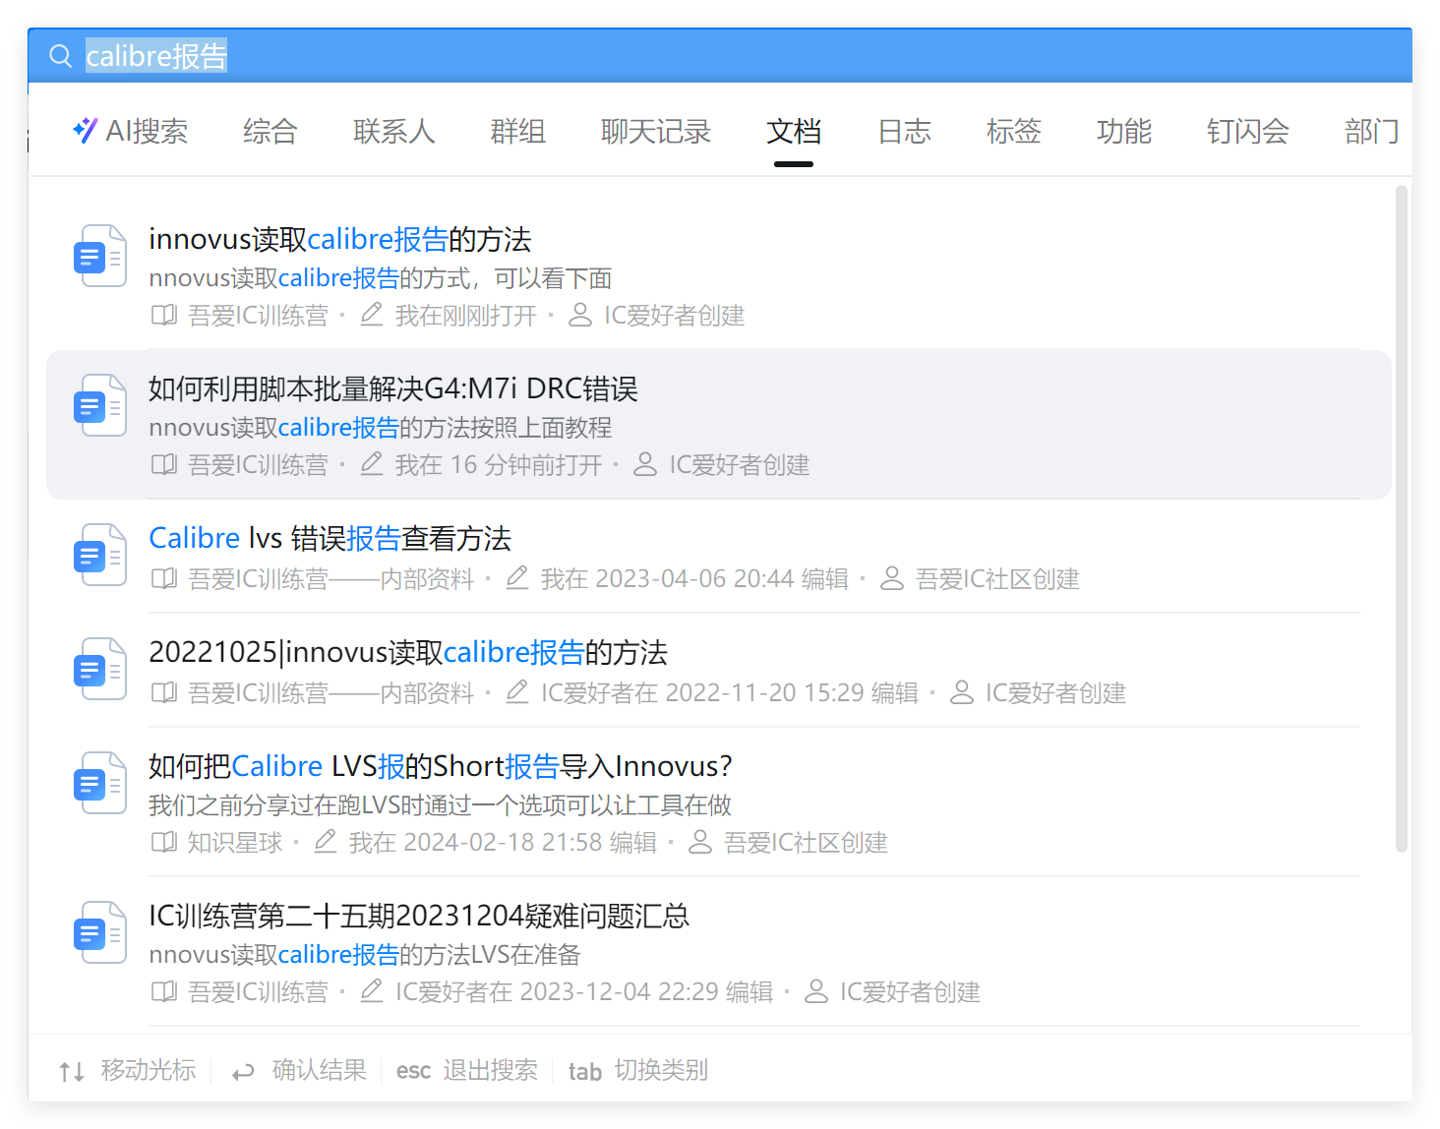Image resolution: width=1440 pixels, height=1129 pixels.
Task: Click snippet nnovus读取calibre报告的方式，可以看下面
Action: pyautogui.click(x=381, y=278)
